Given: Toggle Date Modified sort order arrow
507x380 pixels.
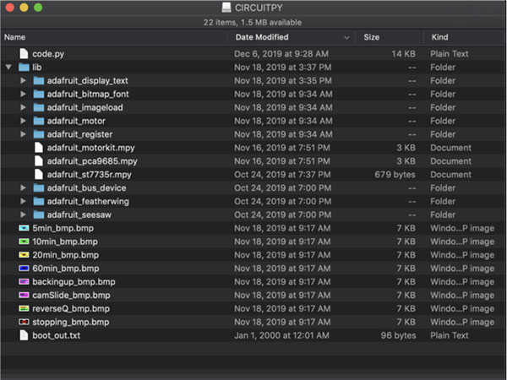Looking at the screenshot, I should [x=347, y=38].
